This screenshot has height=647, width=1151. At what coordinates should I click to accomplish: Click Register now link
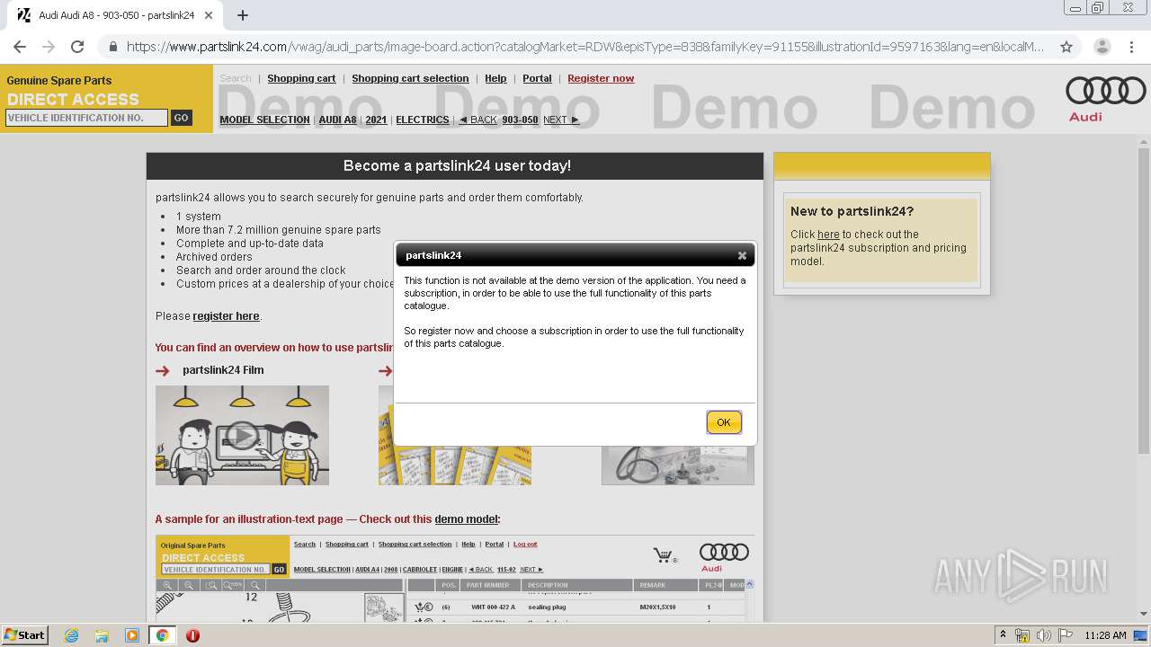pos(601,78)
